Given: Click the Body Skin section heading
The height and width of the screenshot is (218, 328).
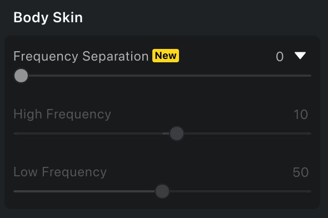Looking at the screenshot, I should click(48, 17).
